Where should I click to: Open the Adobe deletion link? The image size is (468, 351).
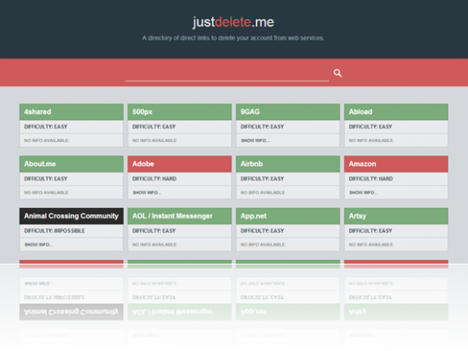179,164
